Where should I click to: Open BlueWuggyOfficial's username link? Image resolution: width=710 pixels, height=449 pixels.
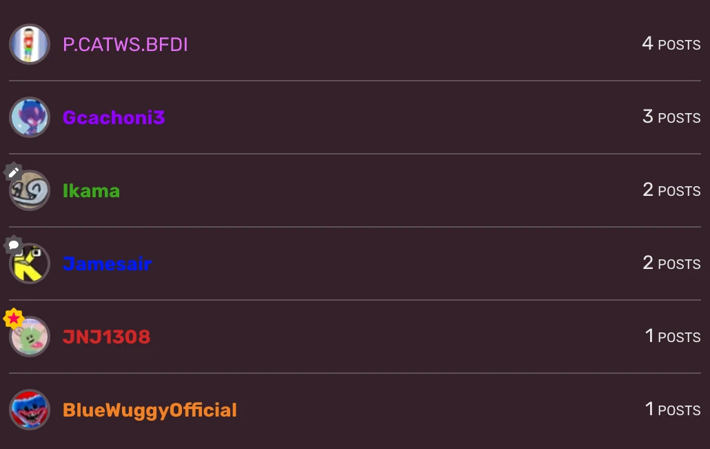(x=150, y=410)
